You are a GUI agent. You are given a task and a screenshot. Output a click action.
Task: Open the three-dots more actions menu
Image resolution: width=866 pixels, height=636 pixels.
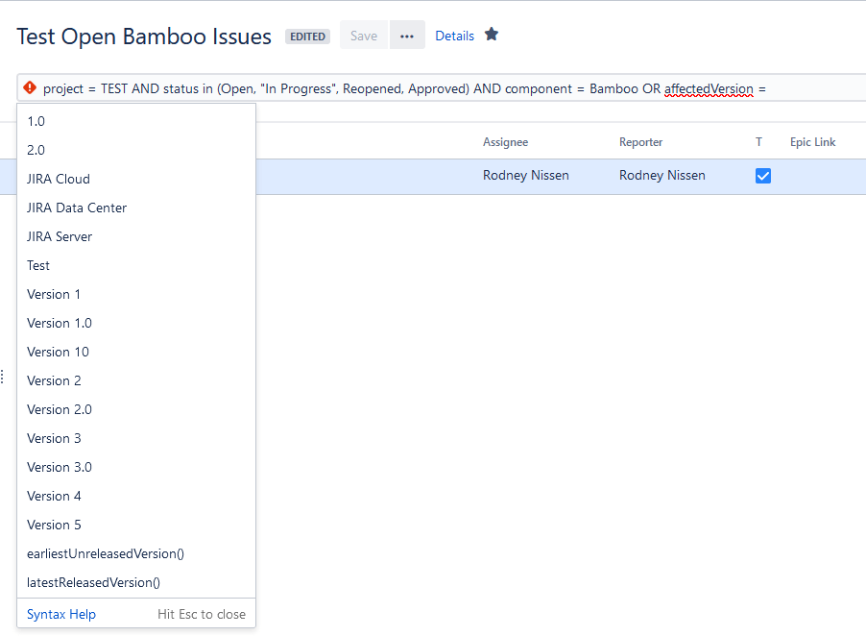pos(407,36)
